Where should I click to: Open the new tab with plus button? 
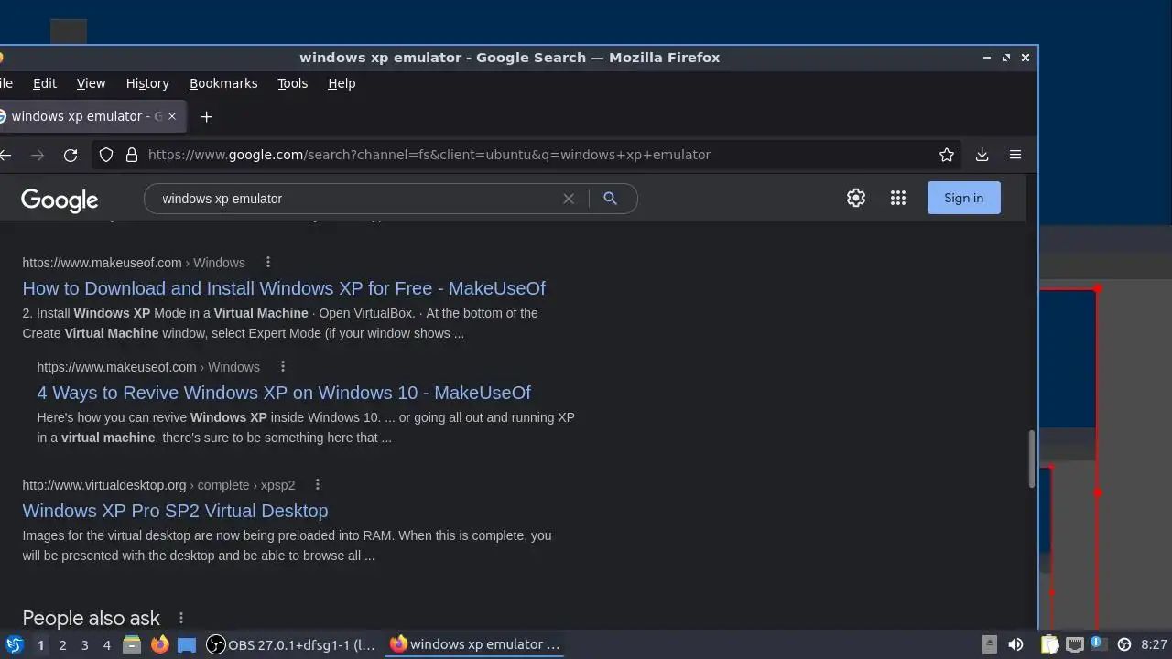click(206, 116)
